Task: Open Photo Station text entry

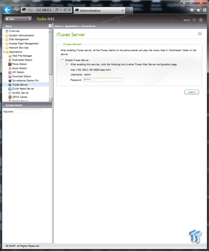Action: [x=20, y=64]
